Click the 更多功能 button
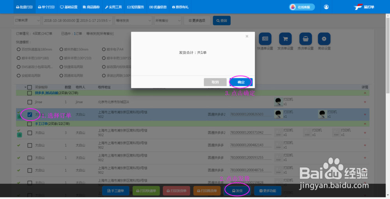390x199 pixels. point(268,191)
